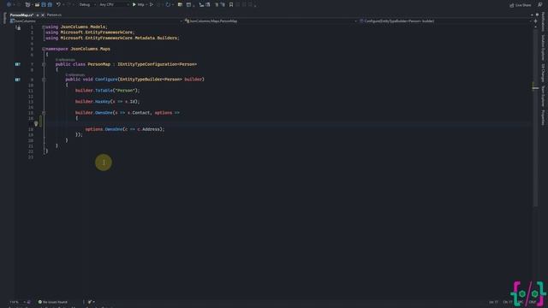Viewport: 548px width, 308px height.
Task: Open the zoom level dropdown in status bar
Action: 17,302
